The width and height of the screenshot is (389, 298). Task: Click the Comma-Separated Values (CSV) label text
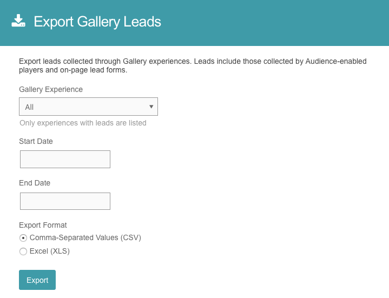(x=85, y=238)
